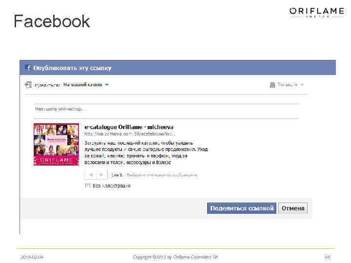Click the ua.oriflame.com catalogue URL

pos(130,134)
